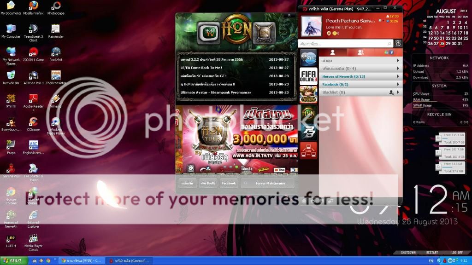The image size is (472, 265).
Task: Open 200 IN 1 Game desktop icon
Action: click(x=33, y=54)
